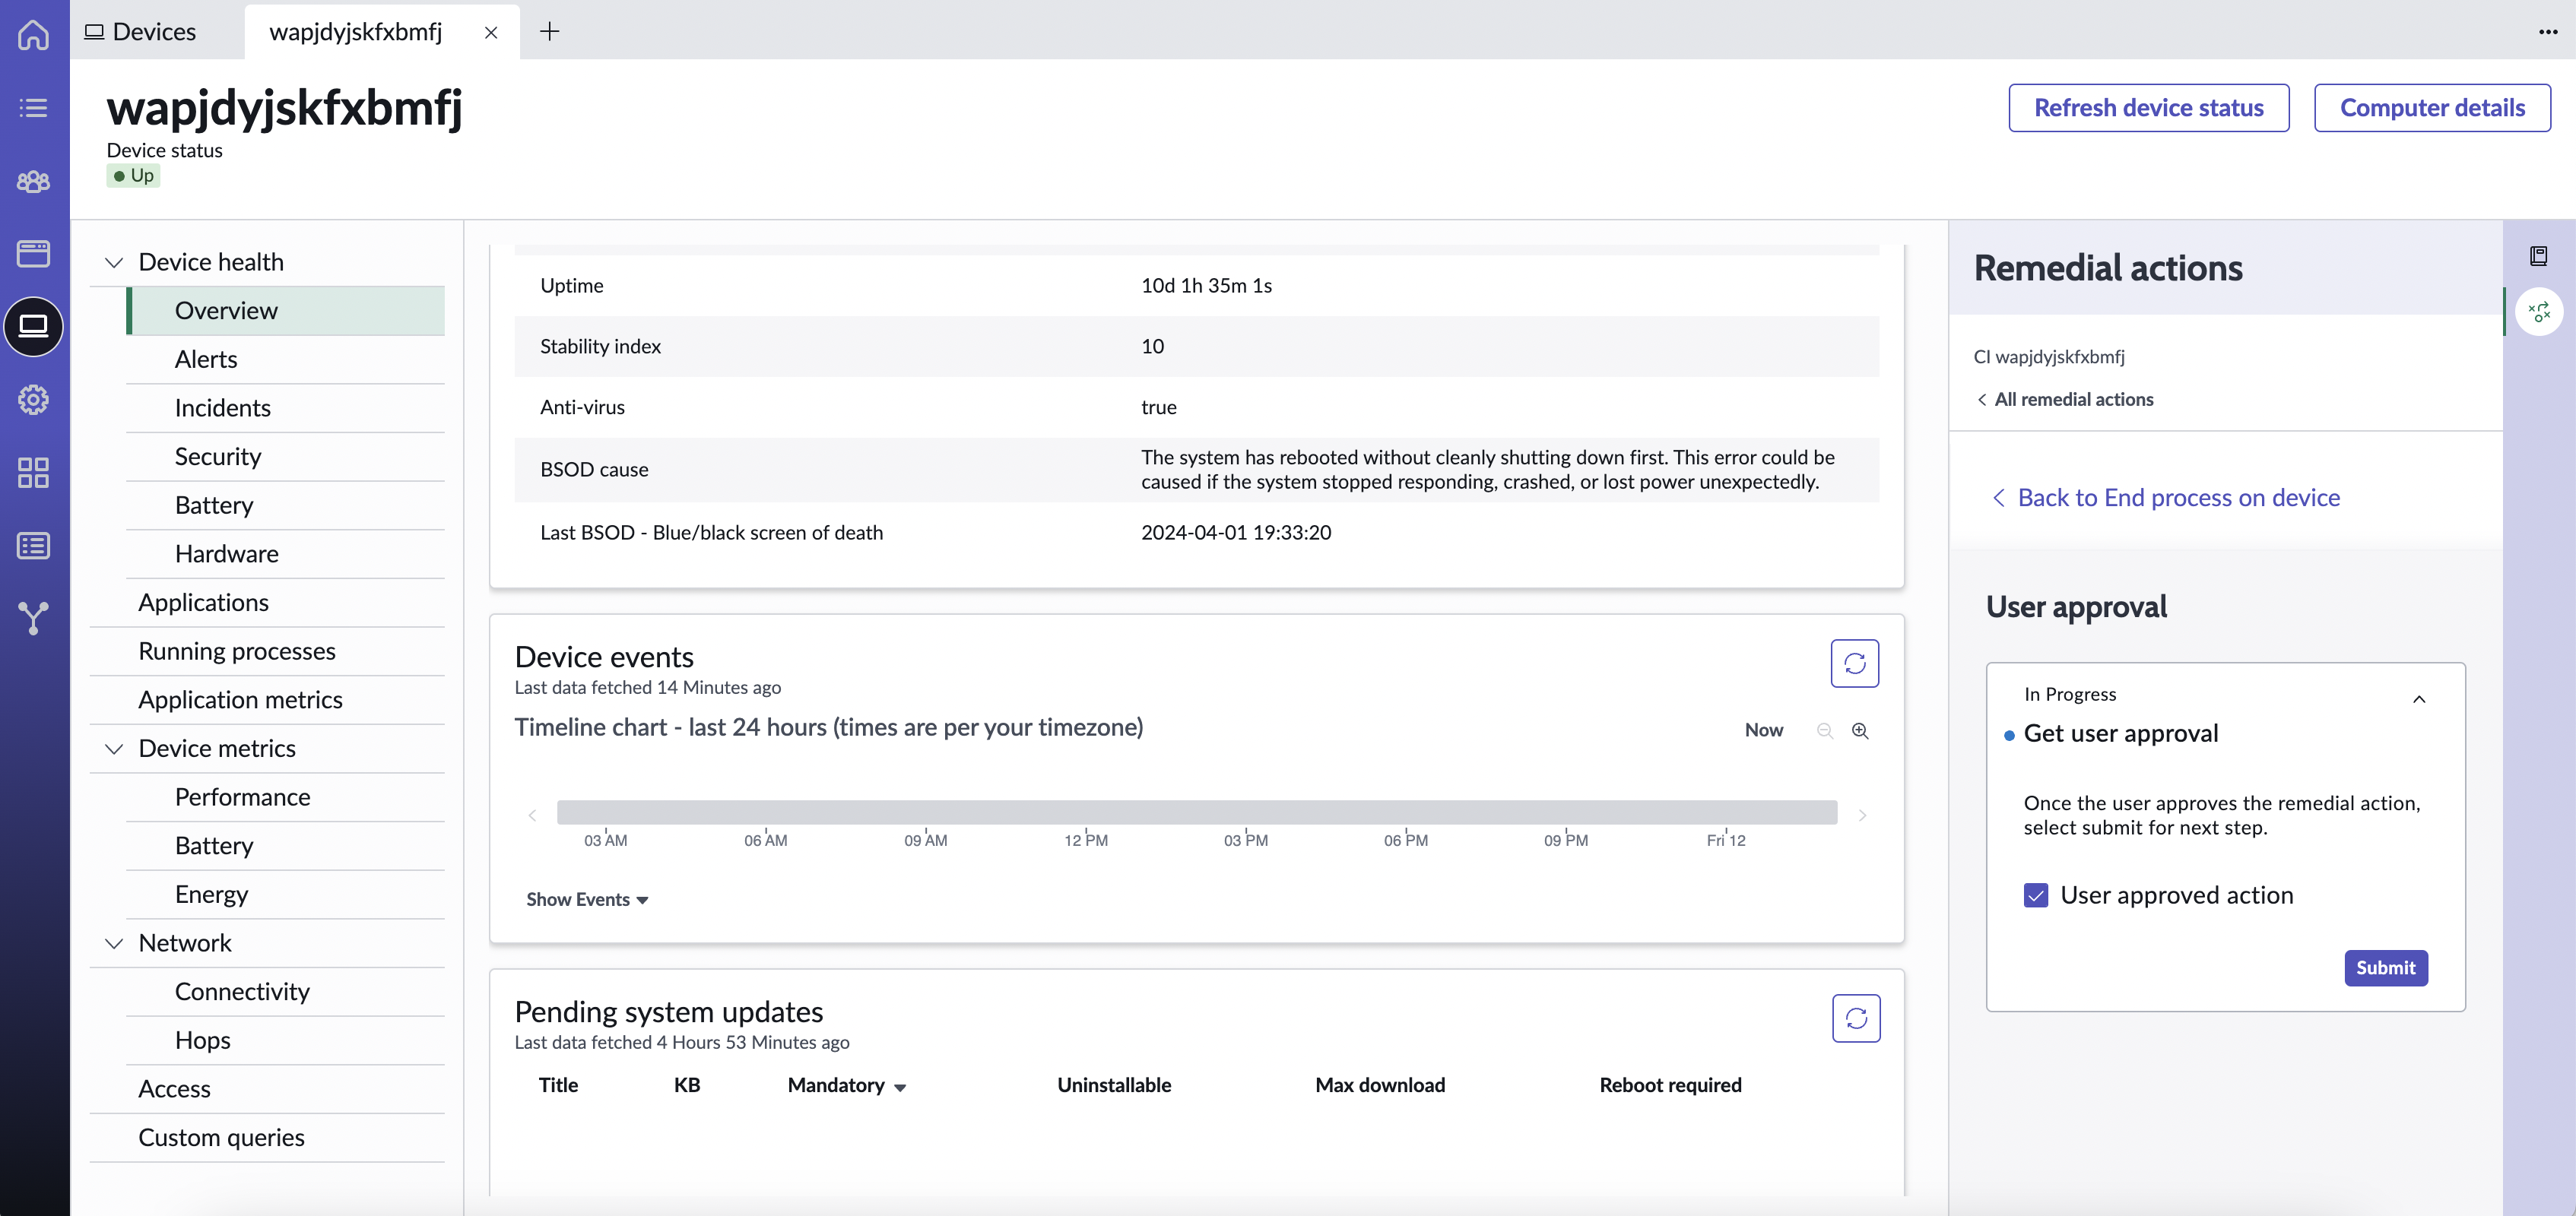The image size is (2576, 1216).
Task: Click the Uninstallable column header
Action: pyautogui.click(x=1114, y=1085)
